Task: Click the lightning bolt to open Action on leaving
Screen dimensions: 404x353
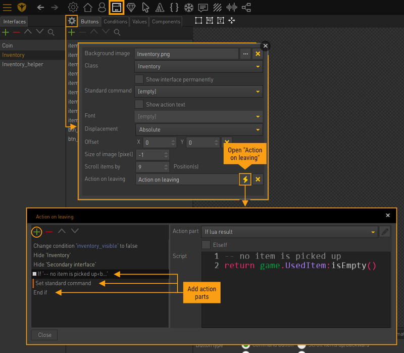Action: [245, 179]
